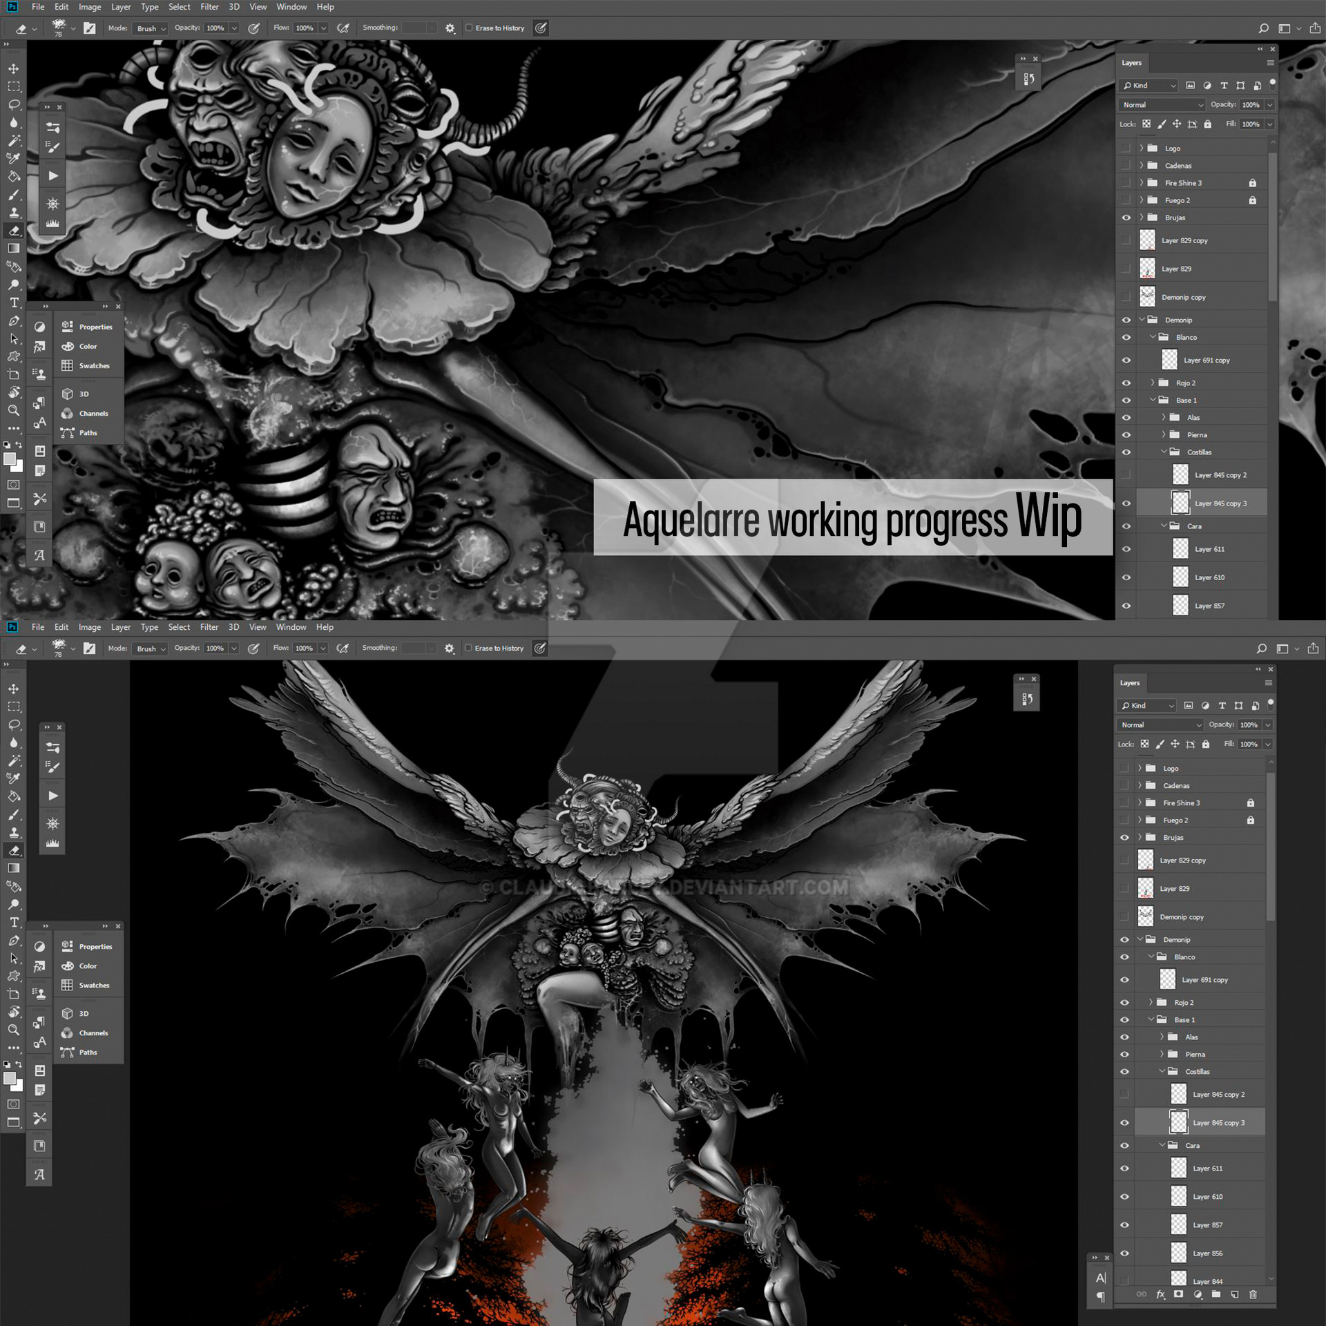
Task: Click the Opacity value field in upper options bar
Action: [x=216, y=28]
